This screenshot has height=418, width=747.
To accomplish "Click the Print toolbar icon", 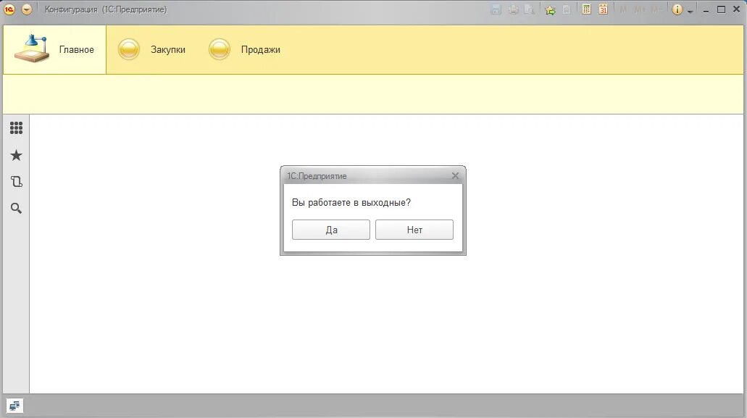I will pyautogui.click(x=513, y=9).
